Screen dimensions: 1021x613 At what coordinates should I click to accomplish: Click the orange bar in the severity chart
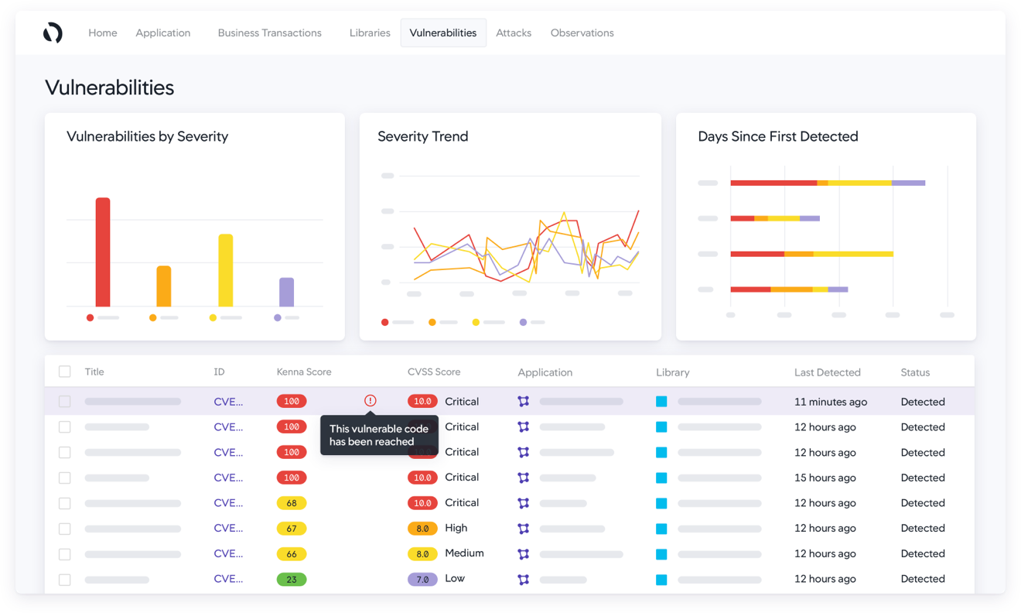click(x=164, y=286)
